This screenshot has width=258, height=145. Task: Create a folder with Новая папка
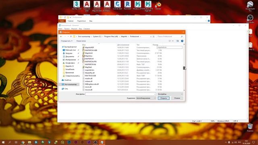[81, 41]
